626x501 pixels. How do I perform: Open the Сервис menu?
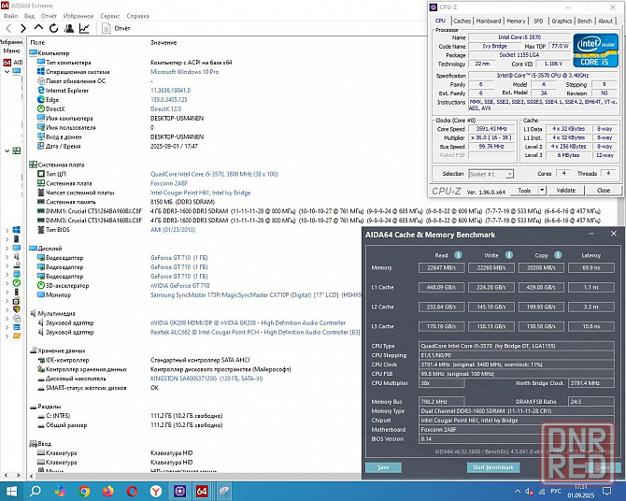(x=109, y=16)
